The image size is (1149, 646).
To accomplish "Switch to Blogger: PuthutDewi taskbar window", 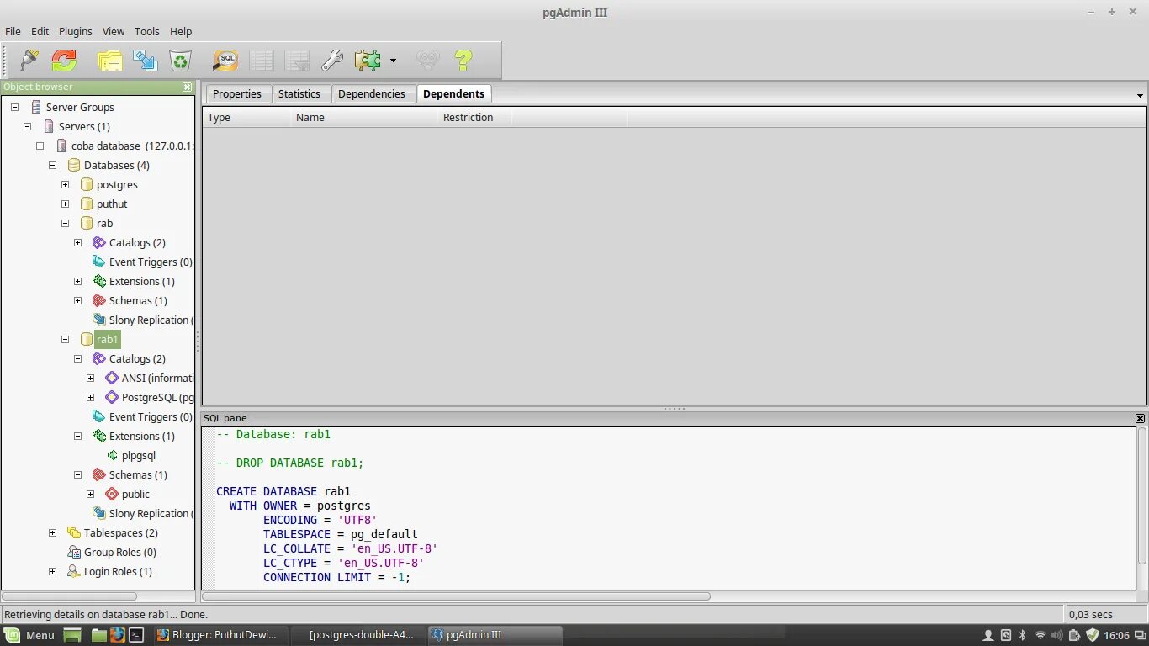I will click(x=221, y=635).
